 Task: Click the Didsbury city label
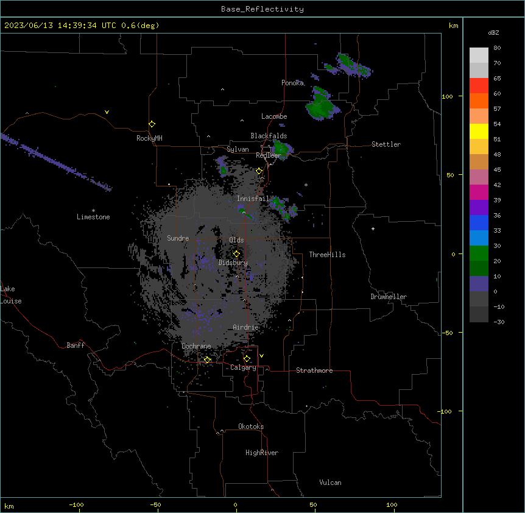coord(233,263)
